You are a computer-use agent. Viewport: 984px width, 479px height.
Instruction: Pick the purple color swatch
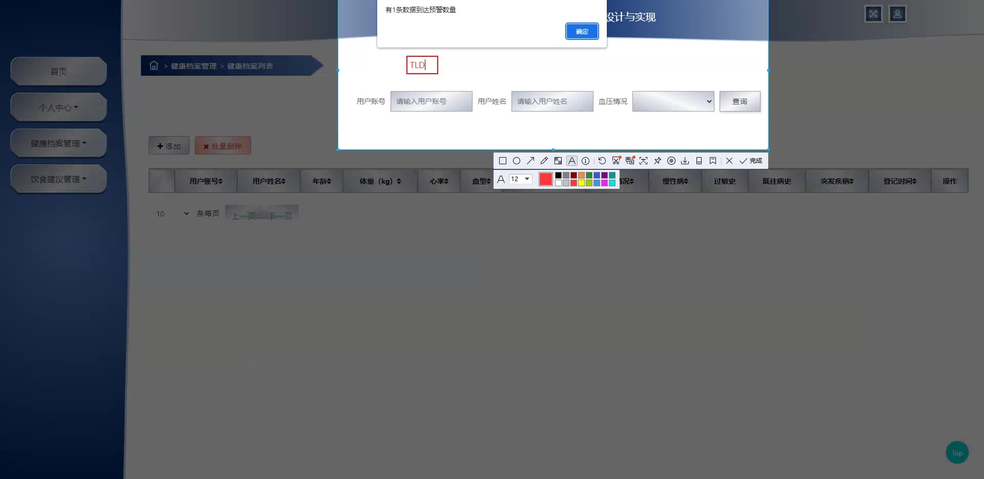605,176
